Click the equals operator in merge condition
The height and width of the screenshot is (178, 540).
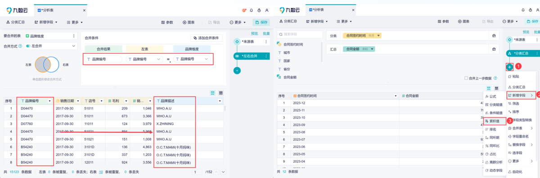pyautogui.click(x=169, y=59)
